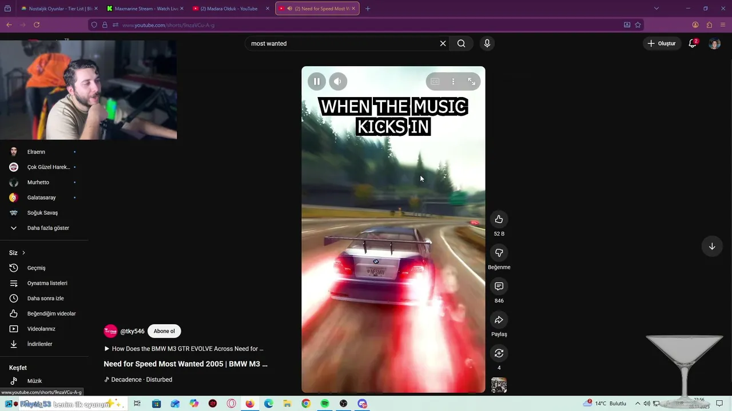Open linked video 'How Does the BMW M3 GTR EVOLVE'

coord(184,349)
